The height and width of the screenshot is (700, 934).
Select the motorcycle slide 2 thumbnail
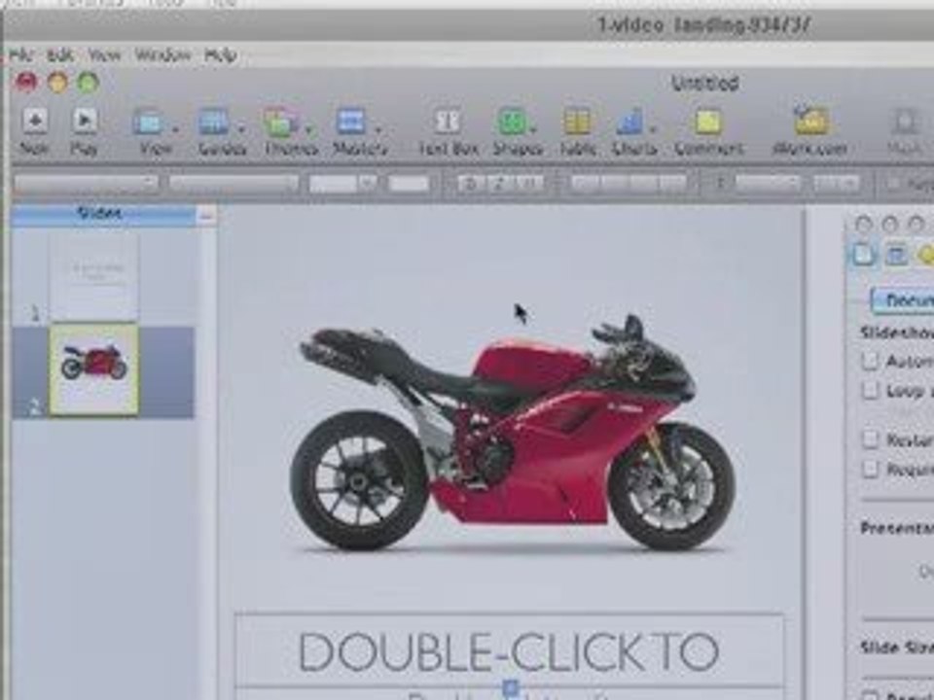click(x=94, y=368)
